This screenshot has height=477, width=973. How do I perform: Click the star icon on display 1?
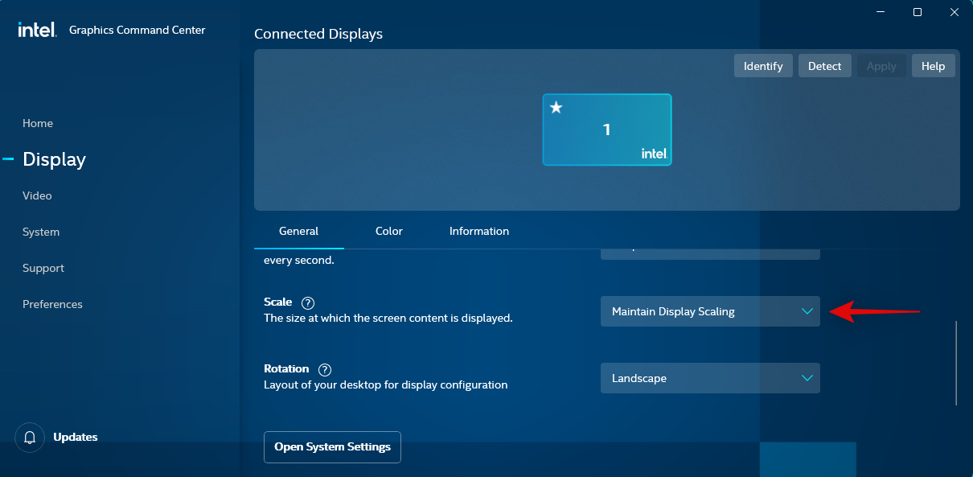557,106
